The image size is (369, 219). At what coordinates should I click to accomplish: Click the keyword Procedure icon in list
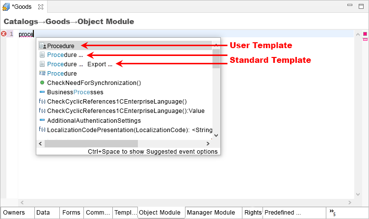coord(42,73)
